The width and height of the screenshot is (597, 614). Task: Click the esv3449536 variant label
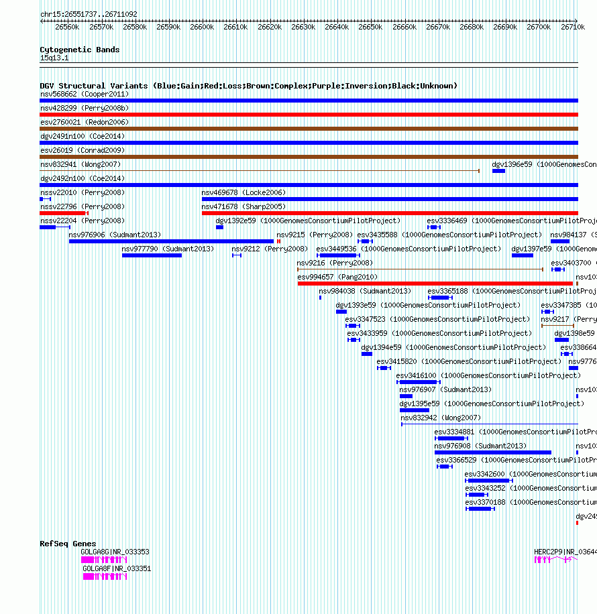pos(409,249)
